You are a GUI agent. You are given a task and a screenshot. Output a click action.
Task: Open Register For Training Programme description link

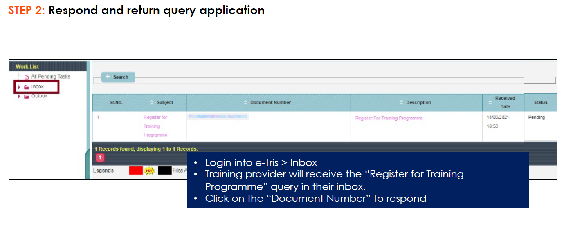(x=389, y=118)
